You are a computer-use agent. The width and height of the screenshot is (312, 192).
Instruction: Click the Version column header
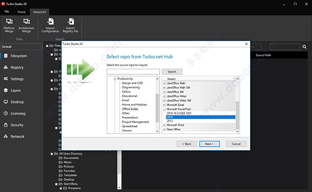(171, 79)
